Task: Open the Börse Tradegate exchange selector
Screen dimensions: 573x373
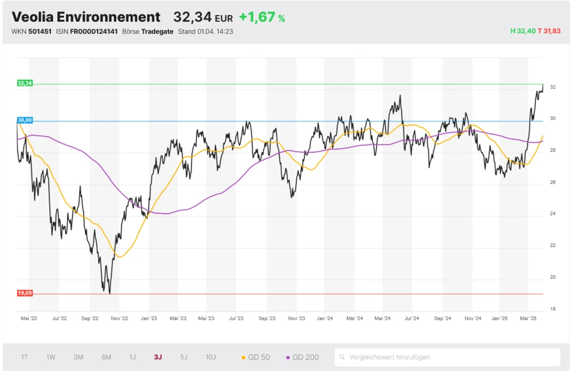Action: [x=158, y=31]
